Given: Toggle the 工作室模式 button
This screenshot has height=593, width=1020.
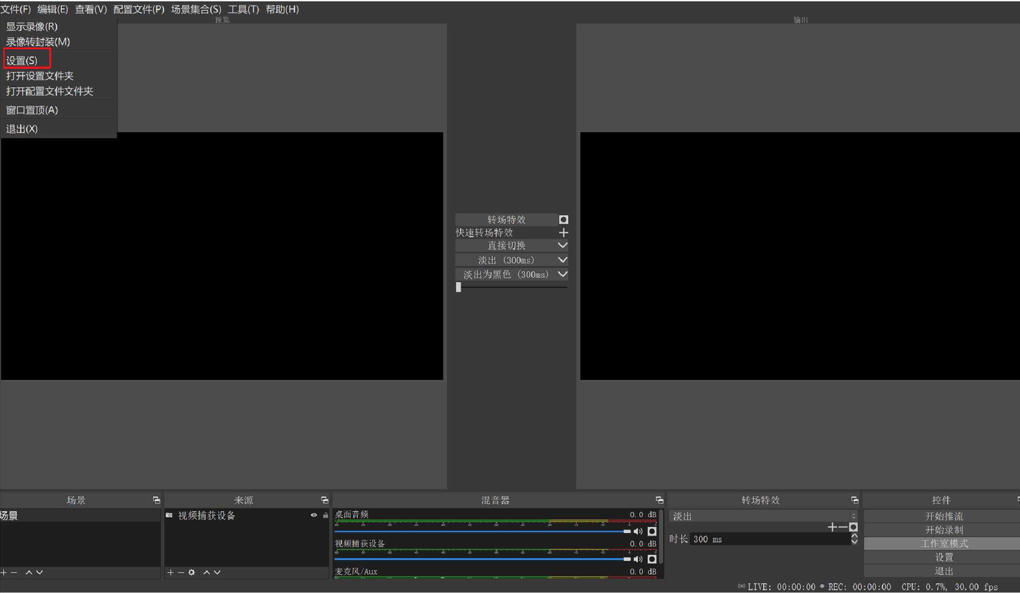Looking at the screenshot, I should [x=942, y=544].
